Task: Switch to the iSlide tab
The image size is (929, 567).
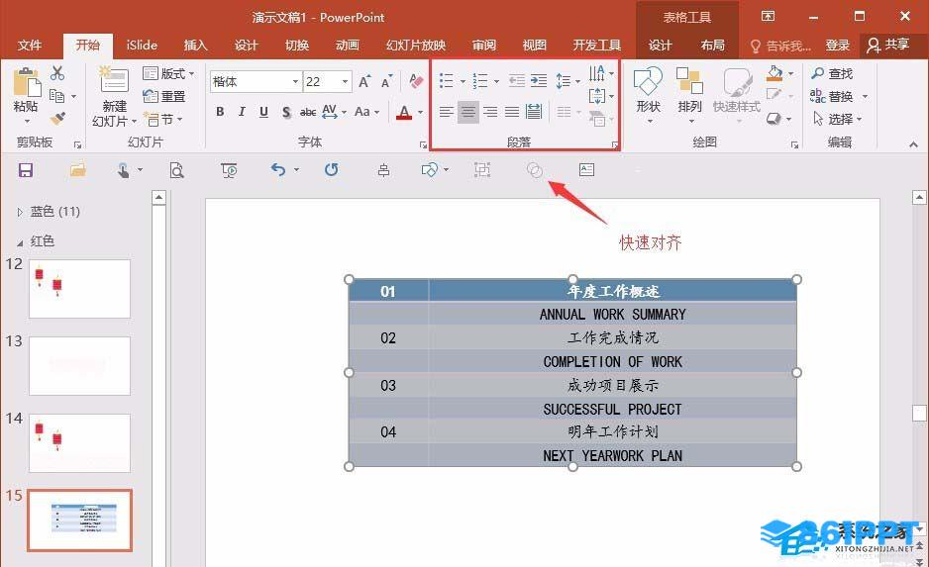Action: point(142,45)
